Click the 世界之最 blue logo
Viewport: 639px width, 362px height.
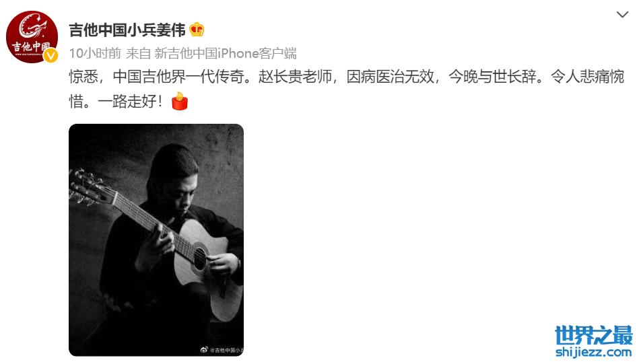[x=594, y=334]
